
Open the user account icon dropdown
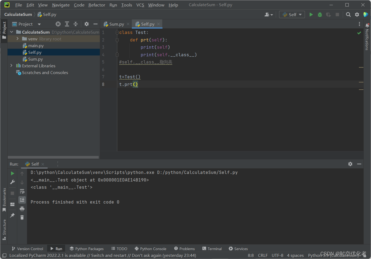(x=268, y=15)
